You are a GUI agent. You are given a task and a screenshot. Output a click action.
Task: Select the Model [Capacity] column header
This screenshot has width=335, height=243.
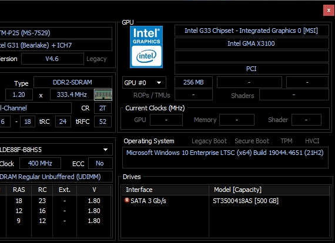269,190
